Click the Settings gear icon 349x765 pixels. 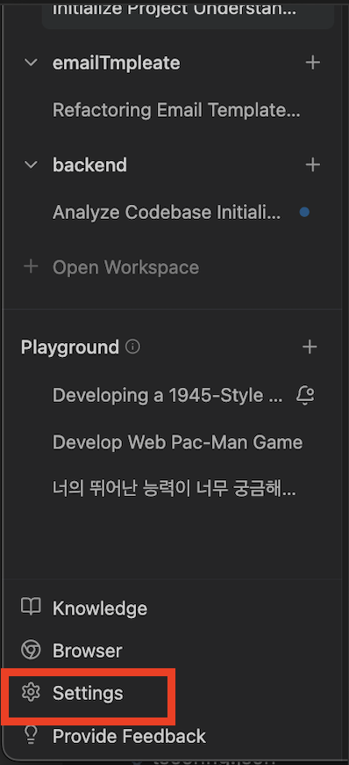click(32, 693)
